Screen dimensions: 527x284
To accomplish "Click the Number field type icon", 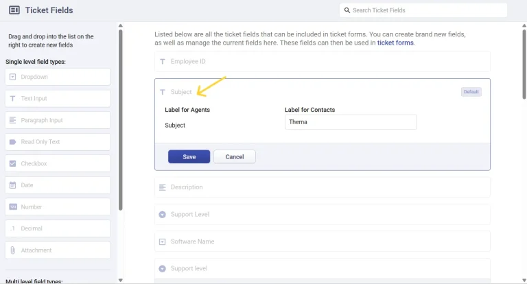I will pos(13,207).
